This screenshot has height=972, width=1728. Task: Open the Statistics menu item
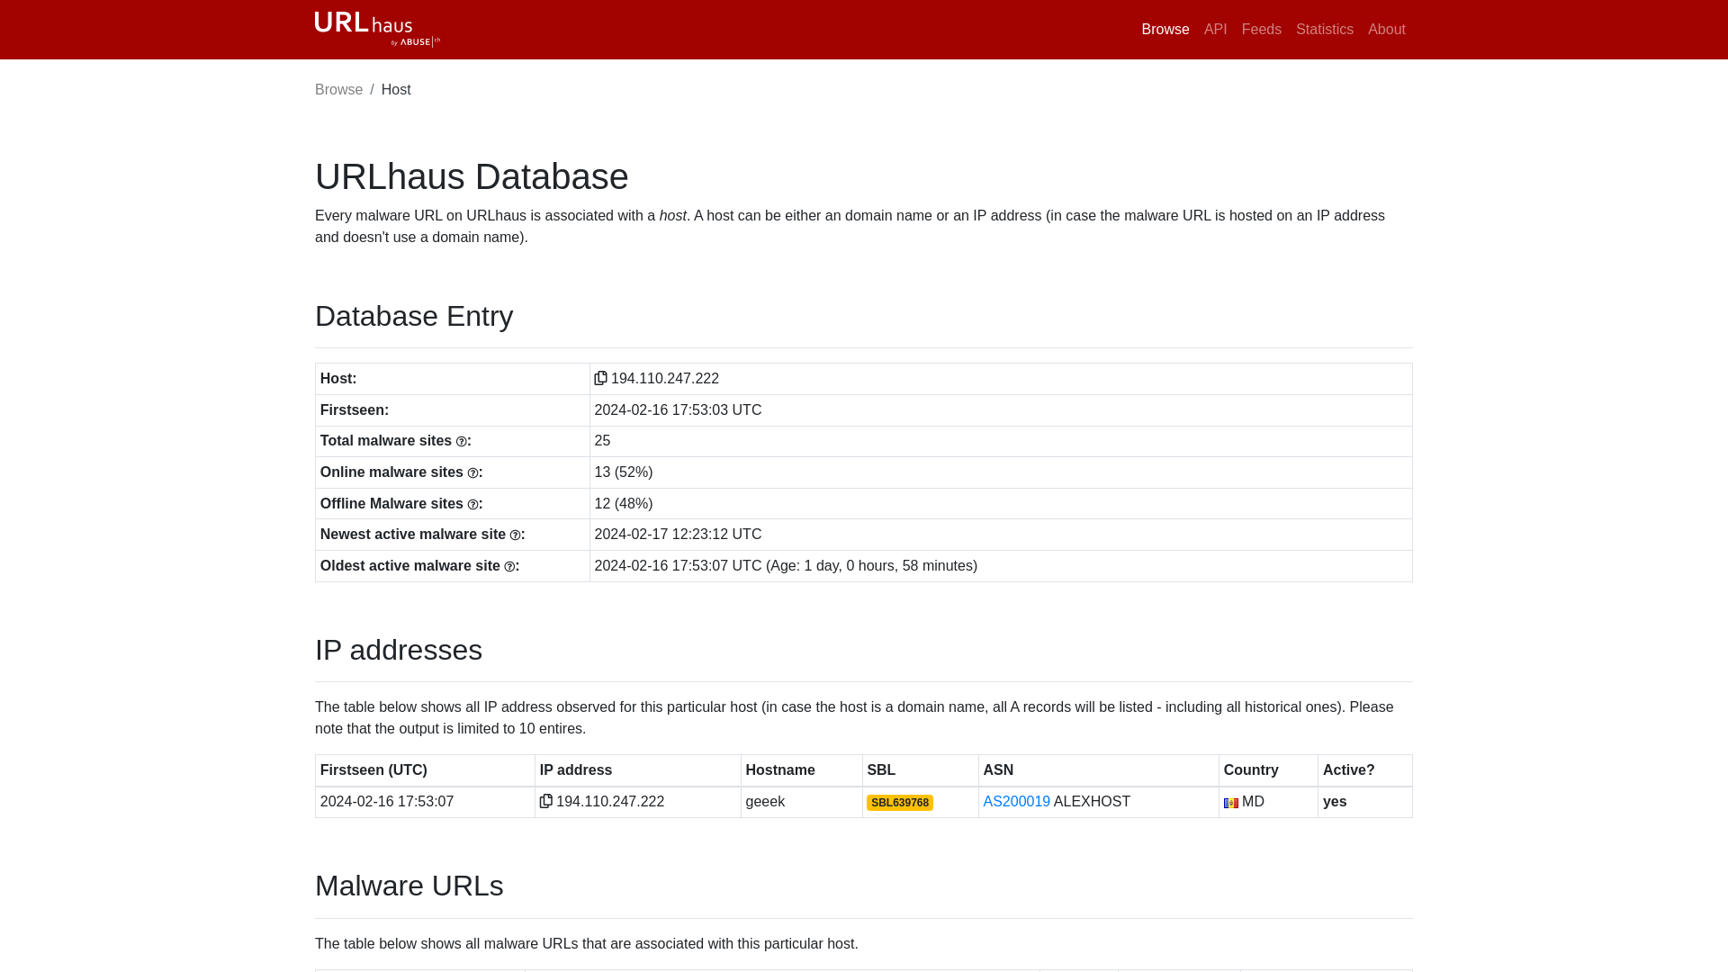[x=1324, y=30]
